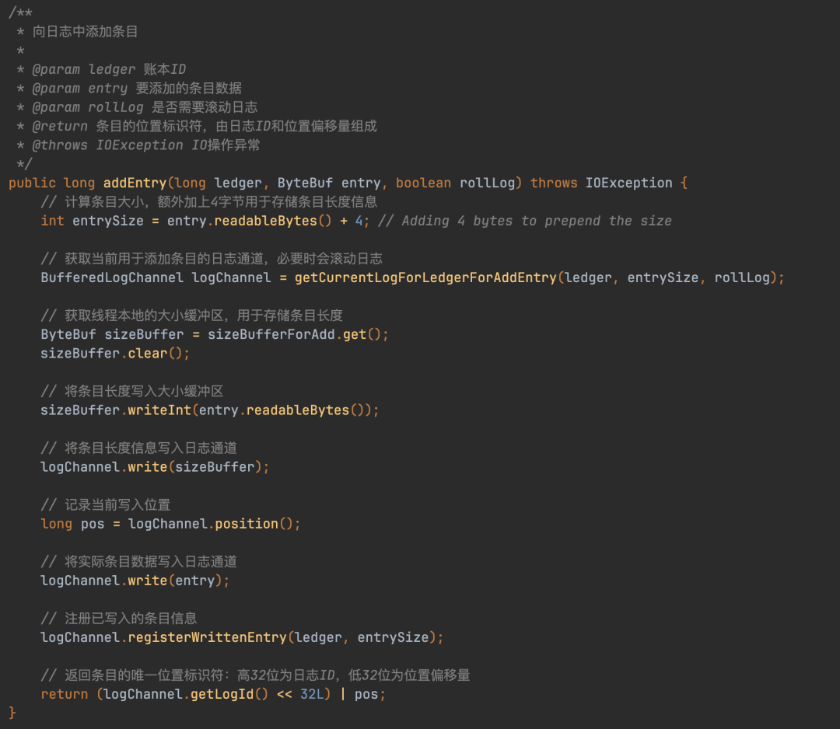Viewport: 840px width, 729px height.
Task: Click 'logChannel.write(entry)' statement
Action: click(x=135, y=581)
